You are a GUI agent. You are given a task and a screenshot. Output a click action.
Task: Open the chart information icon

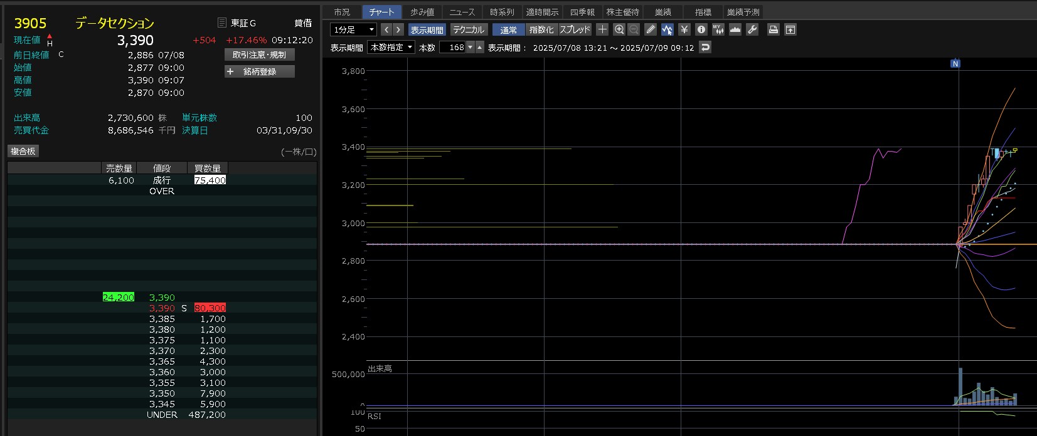[701, 29]
